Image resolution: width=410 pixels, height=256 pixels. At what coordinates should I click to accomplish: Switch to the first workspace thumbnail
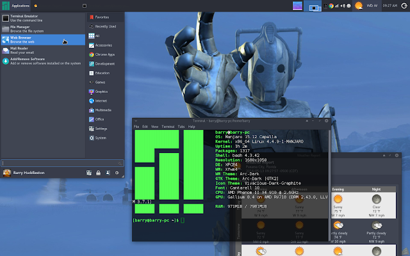(x=297, y=6)
